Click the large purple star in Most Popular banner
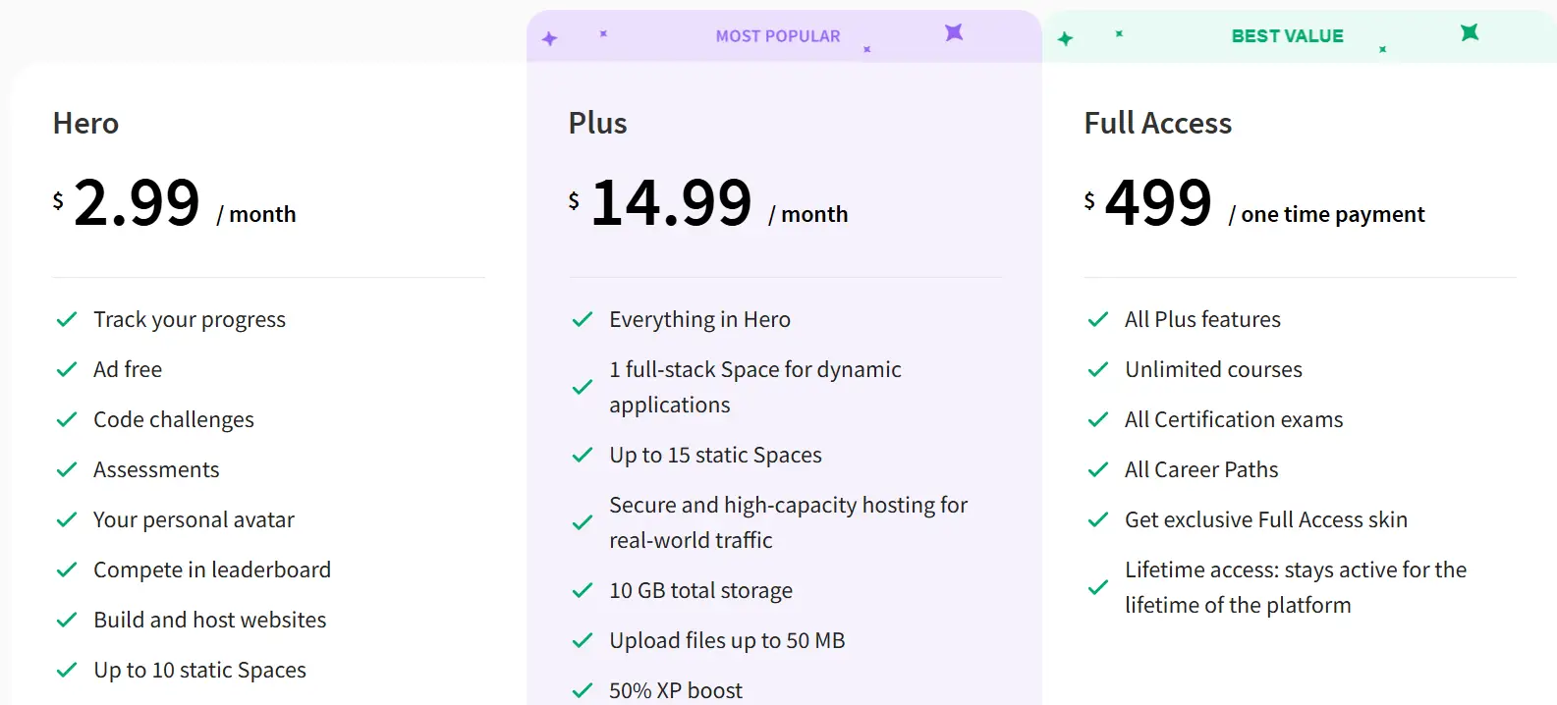Image resolution: width=1557 pixels, height=705 pixels. tap(954, 32)
